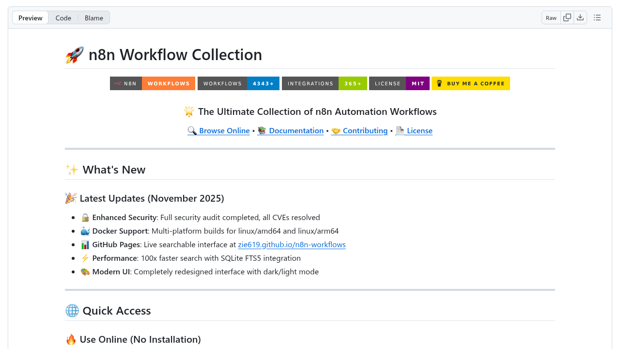
Task: Click the magnifying glass before Browse Online
Action: [192, 130]
